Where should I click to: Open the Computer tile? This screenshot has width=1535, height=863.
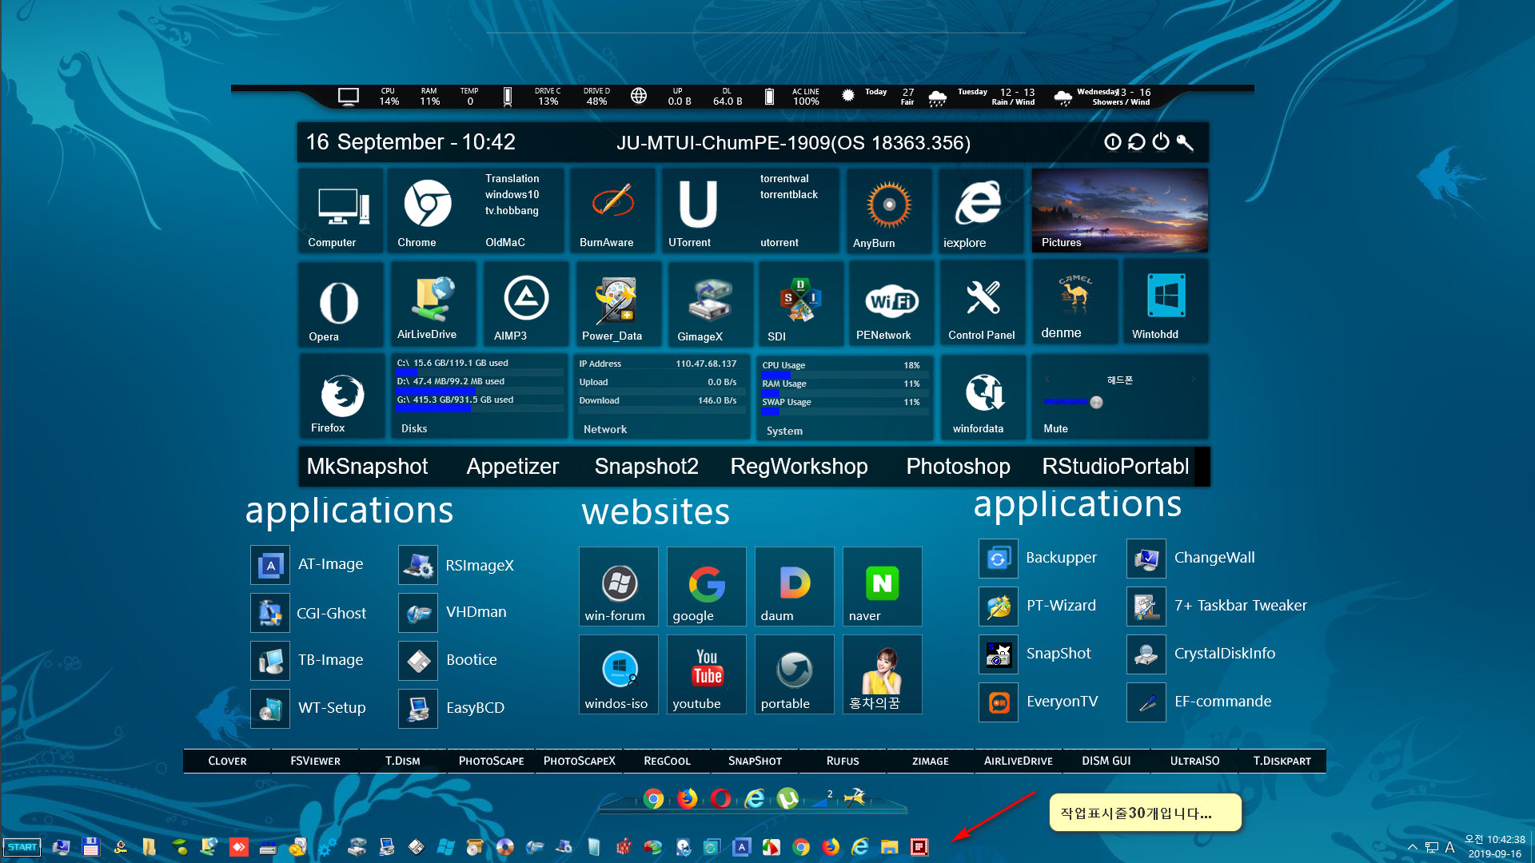341,211
